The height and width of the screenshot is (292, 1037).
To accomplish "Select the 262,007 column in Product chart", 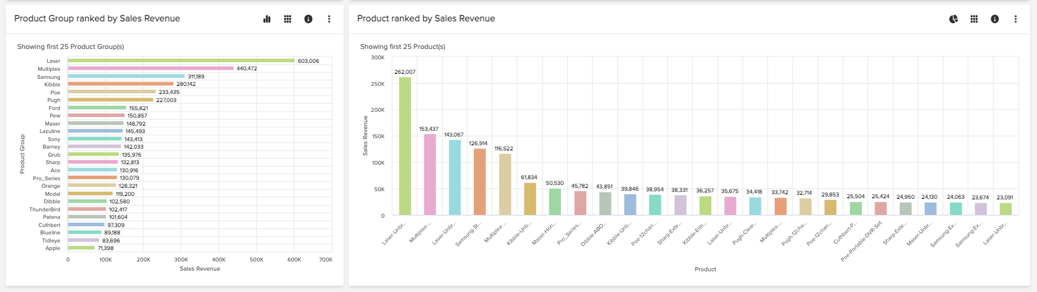I will 405,146.
